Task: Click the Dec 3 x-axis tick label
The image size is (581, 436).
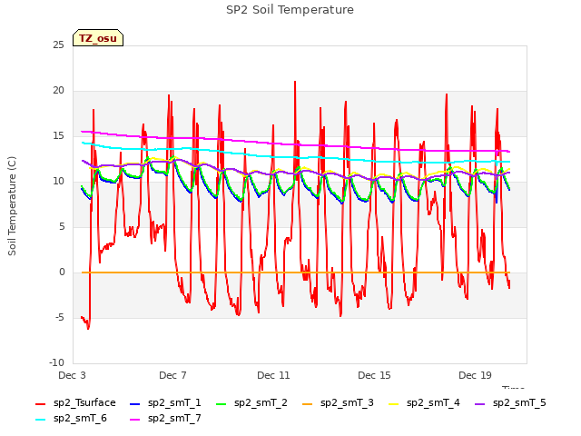Action: point(73,375)
